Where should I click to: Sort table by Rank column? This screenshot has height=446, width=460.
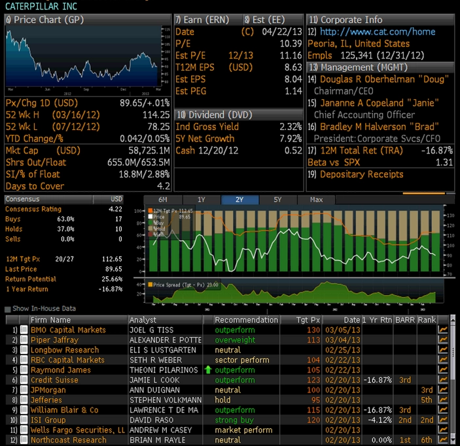[x=427, y=320]
